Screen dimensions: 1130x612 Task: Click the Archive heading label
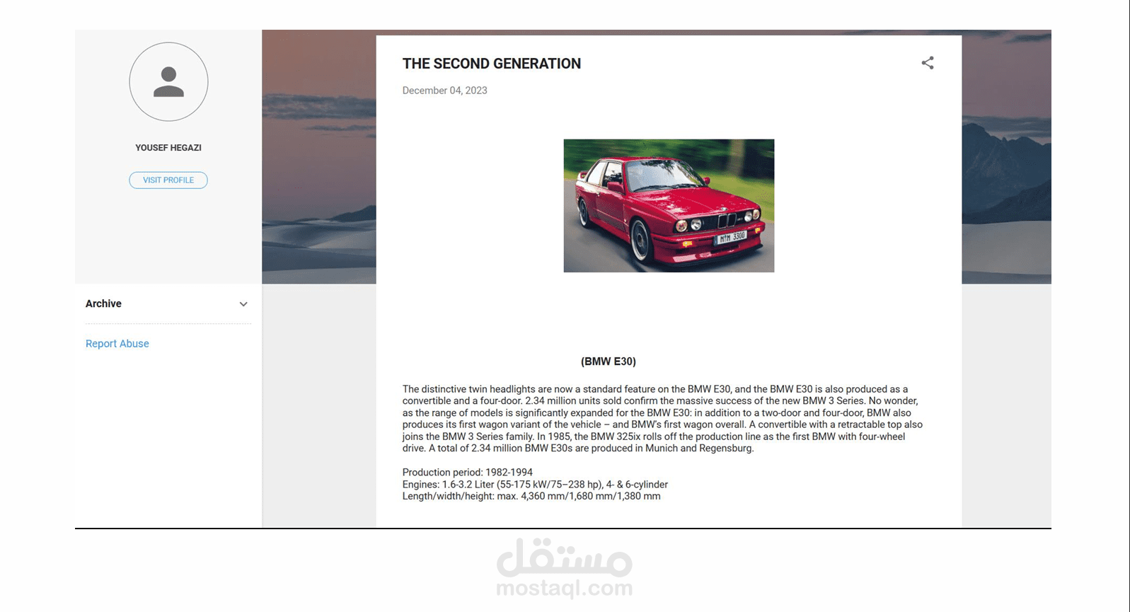(x=103, y=304)
